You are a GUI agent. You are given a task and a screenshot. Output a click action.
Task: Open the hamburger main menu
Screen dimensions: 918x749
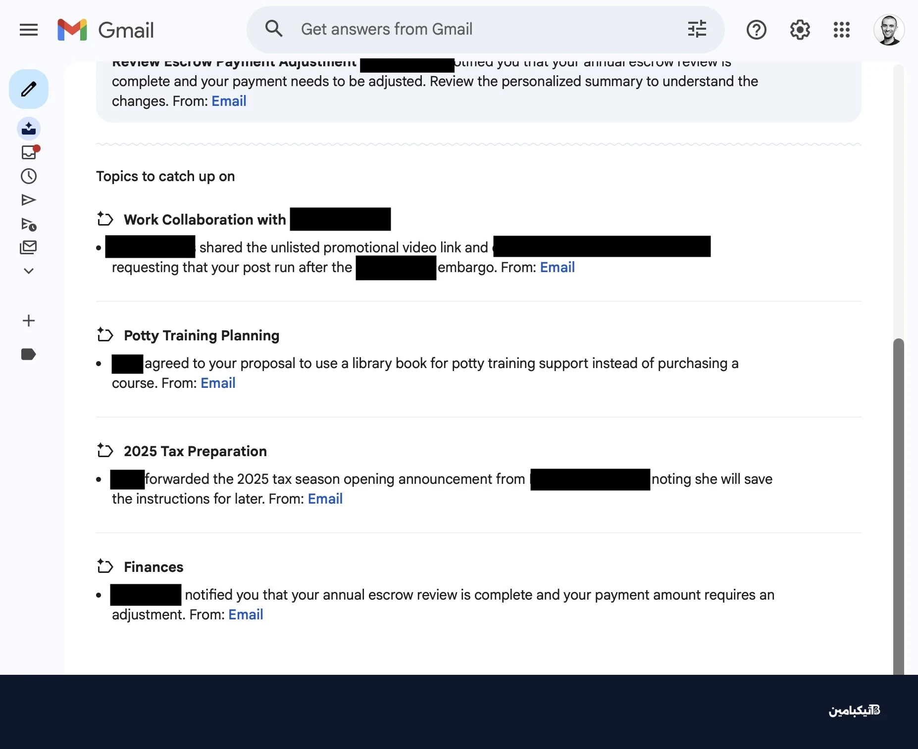coord(29,30)
